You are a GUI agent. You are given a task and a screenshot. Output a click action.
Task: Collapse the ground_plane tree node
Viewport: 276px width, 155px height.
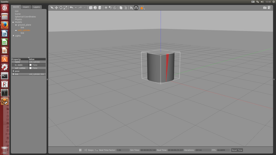click(x=16, y=25)
